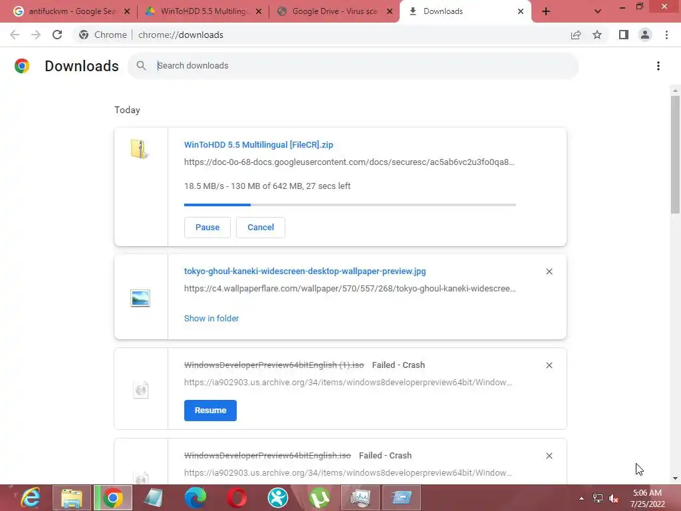
Task: Click the image thumbnail of tokyo-ghoul download
Action: 140,298
